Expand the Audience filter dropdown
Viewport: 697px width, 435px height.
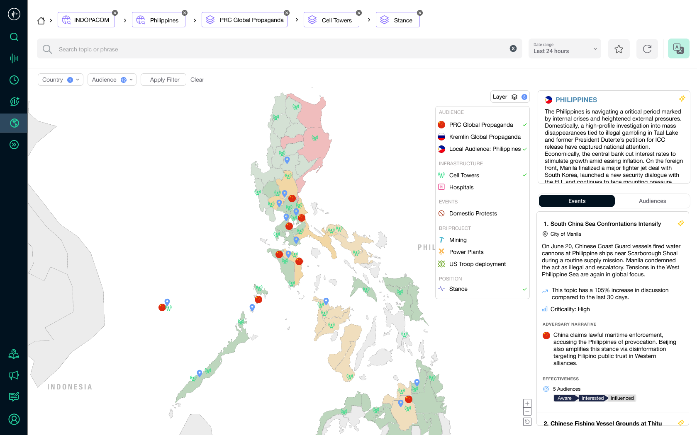(112, 80)
